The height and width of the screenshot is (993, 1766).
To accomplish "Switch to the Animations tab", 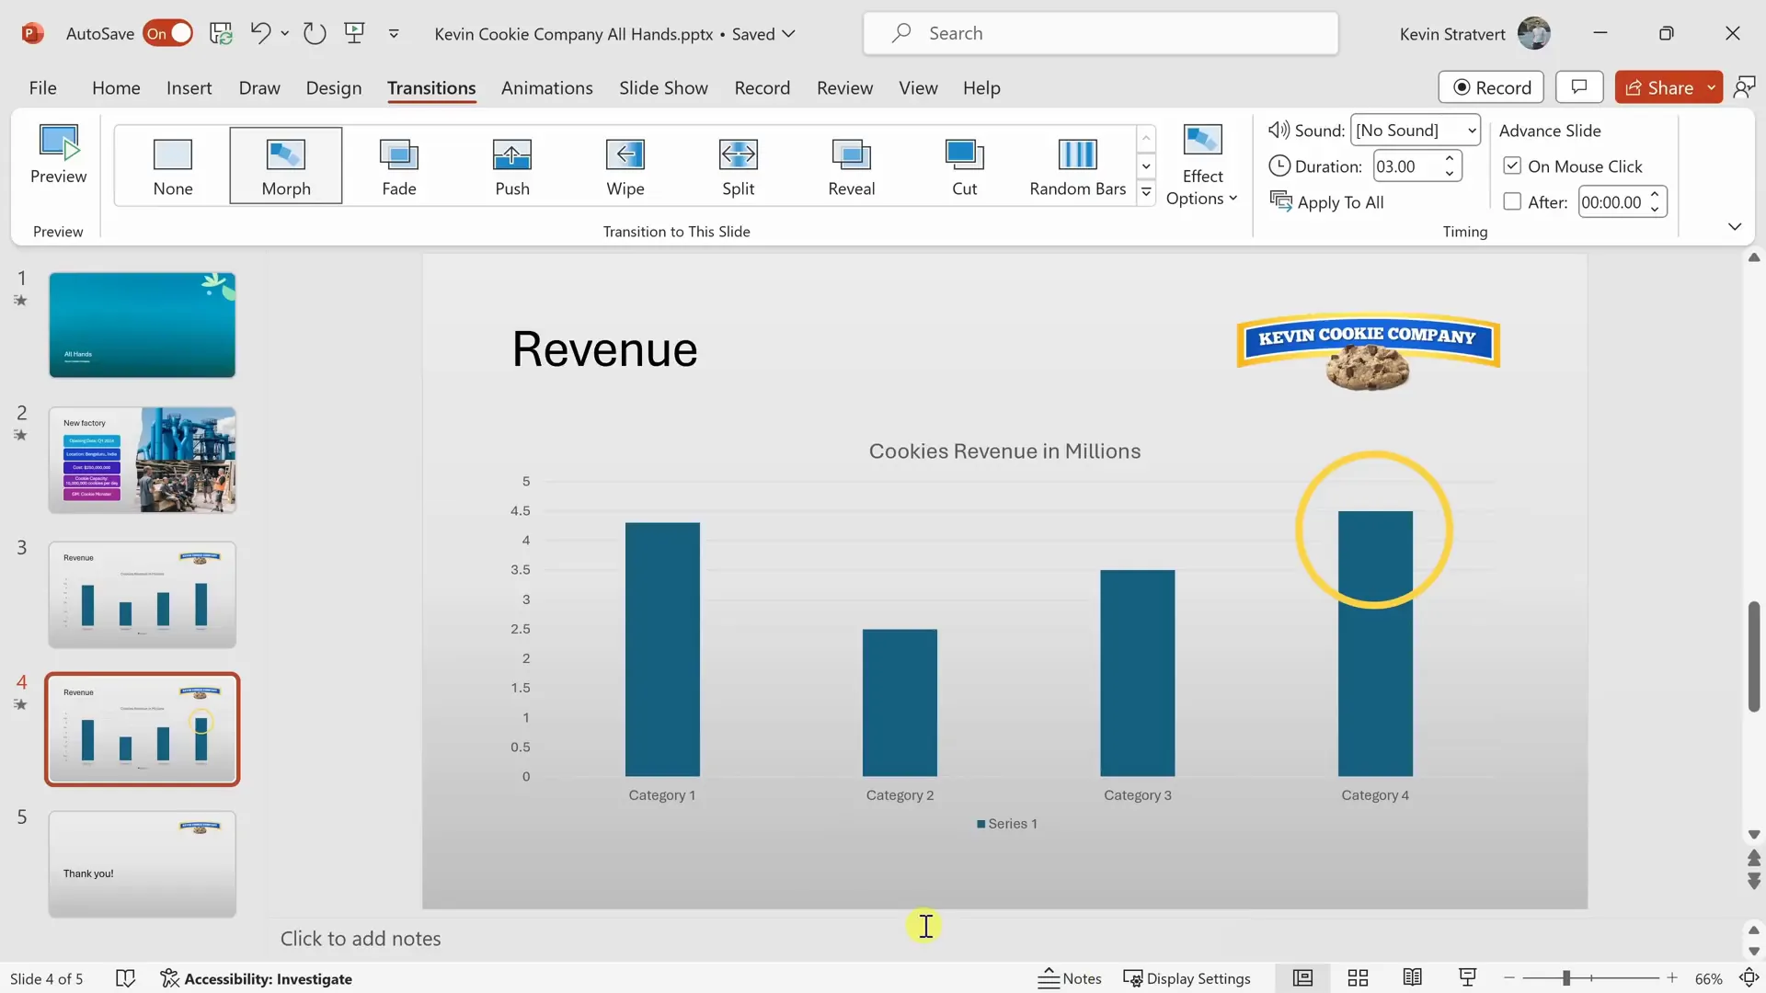I will click(x=547, y=88).
